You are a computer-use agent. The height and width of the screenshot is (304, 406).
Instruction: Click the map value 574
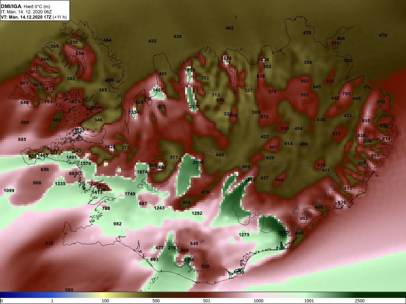[272, 92]
